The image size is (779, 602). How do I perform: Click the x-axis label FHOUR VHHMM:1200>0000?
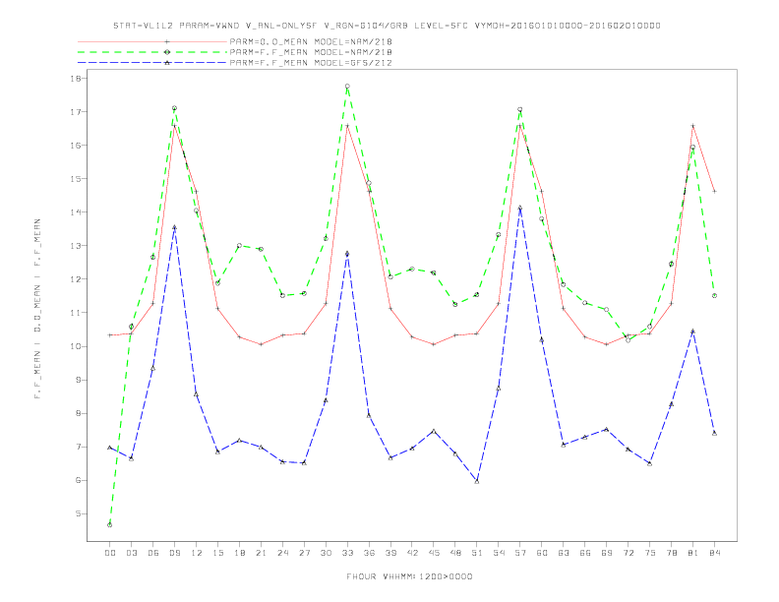409,576
